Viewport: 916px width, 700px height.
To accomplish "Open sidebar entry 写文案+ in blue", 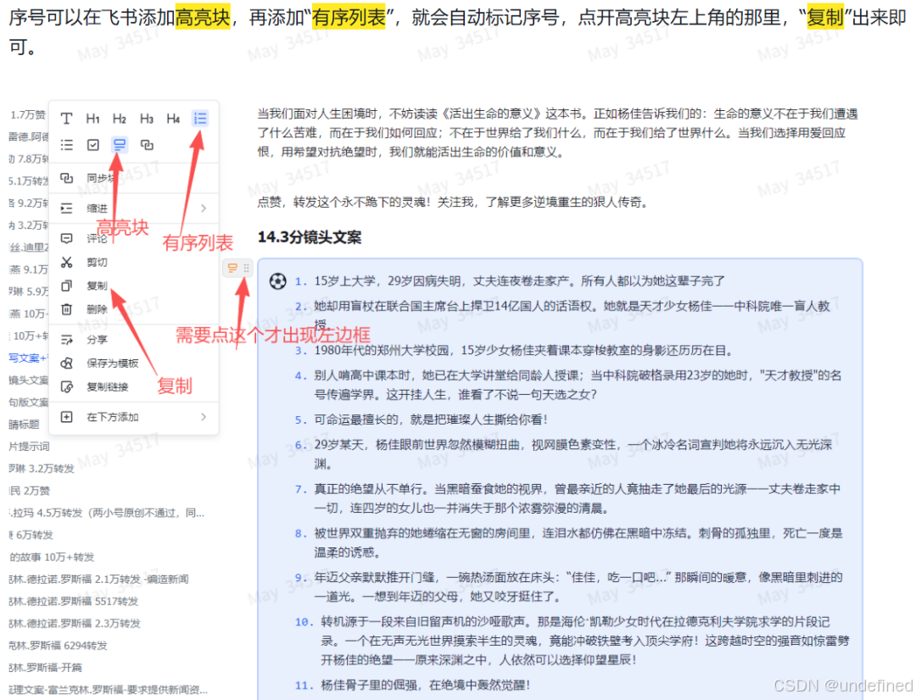I will click(27, 358).
